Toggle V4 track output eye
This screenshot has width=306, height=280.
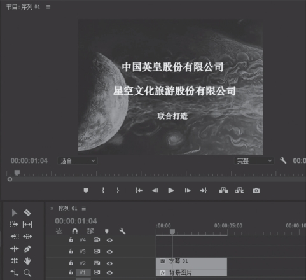tap(109, 240)
